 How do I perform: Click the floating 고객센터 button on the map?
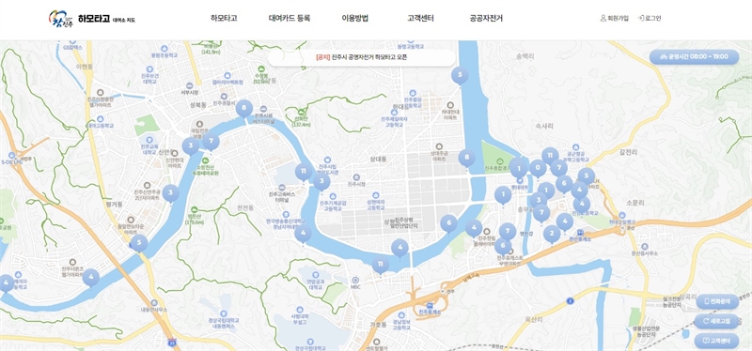pos(716,341)
